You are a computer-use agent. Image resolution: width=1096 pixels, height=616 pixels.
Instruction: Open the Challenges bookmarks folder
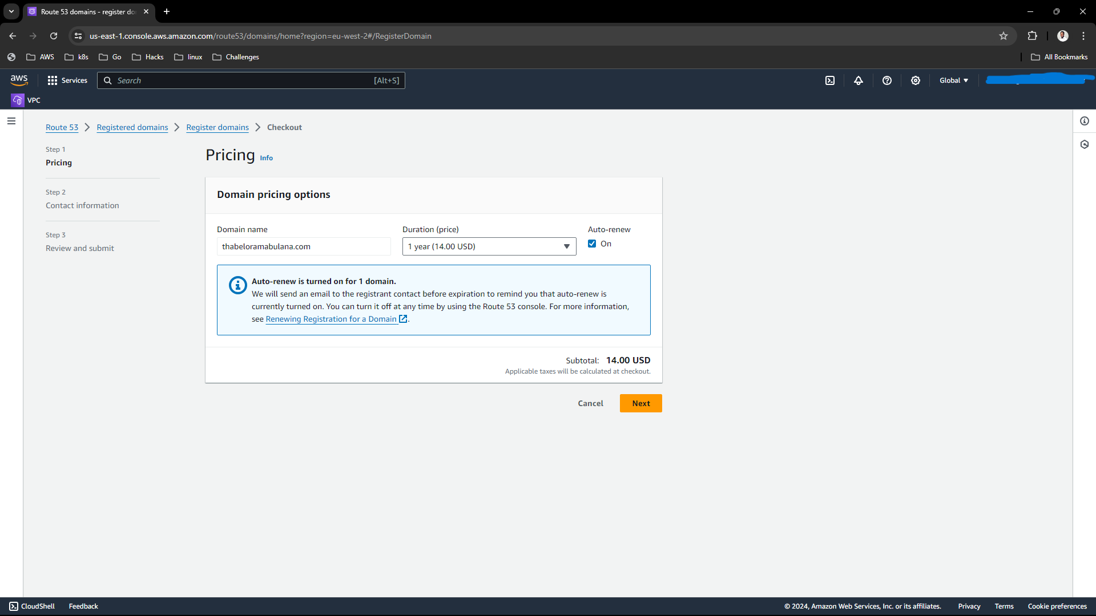coord(236,57)
